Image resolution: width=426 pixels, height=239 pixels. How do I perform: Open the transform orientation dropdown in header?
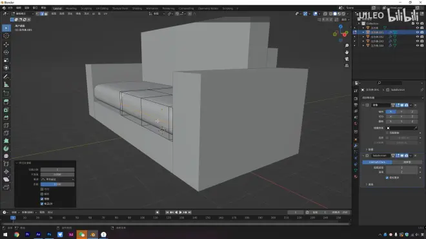click(x=157, y=14)
